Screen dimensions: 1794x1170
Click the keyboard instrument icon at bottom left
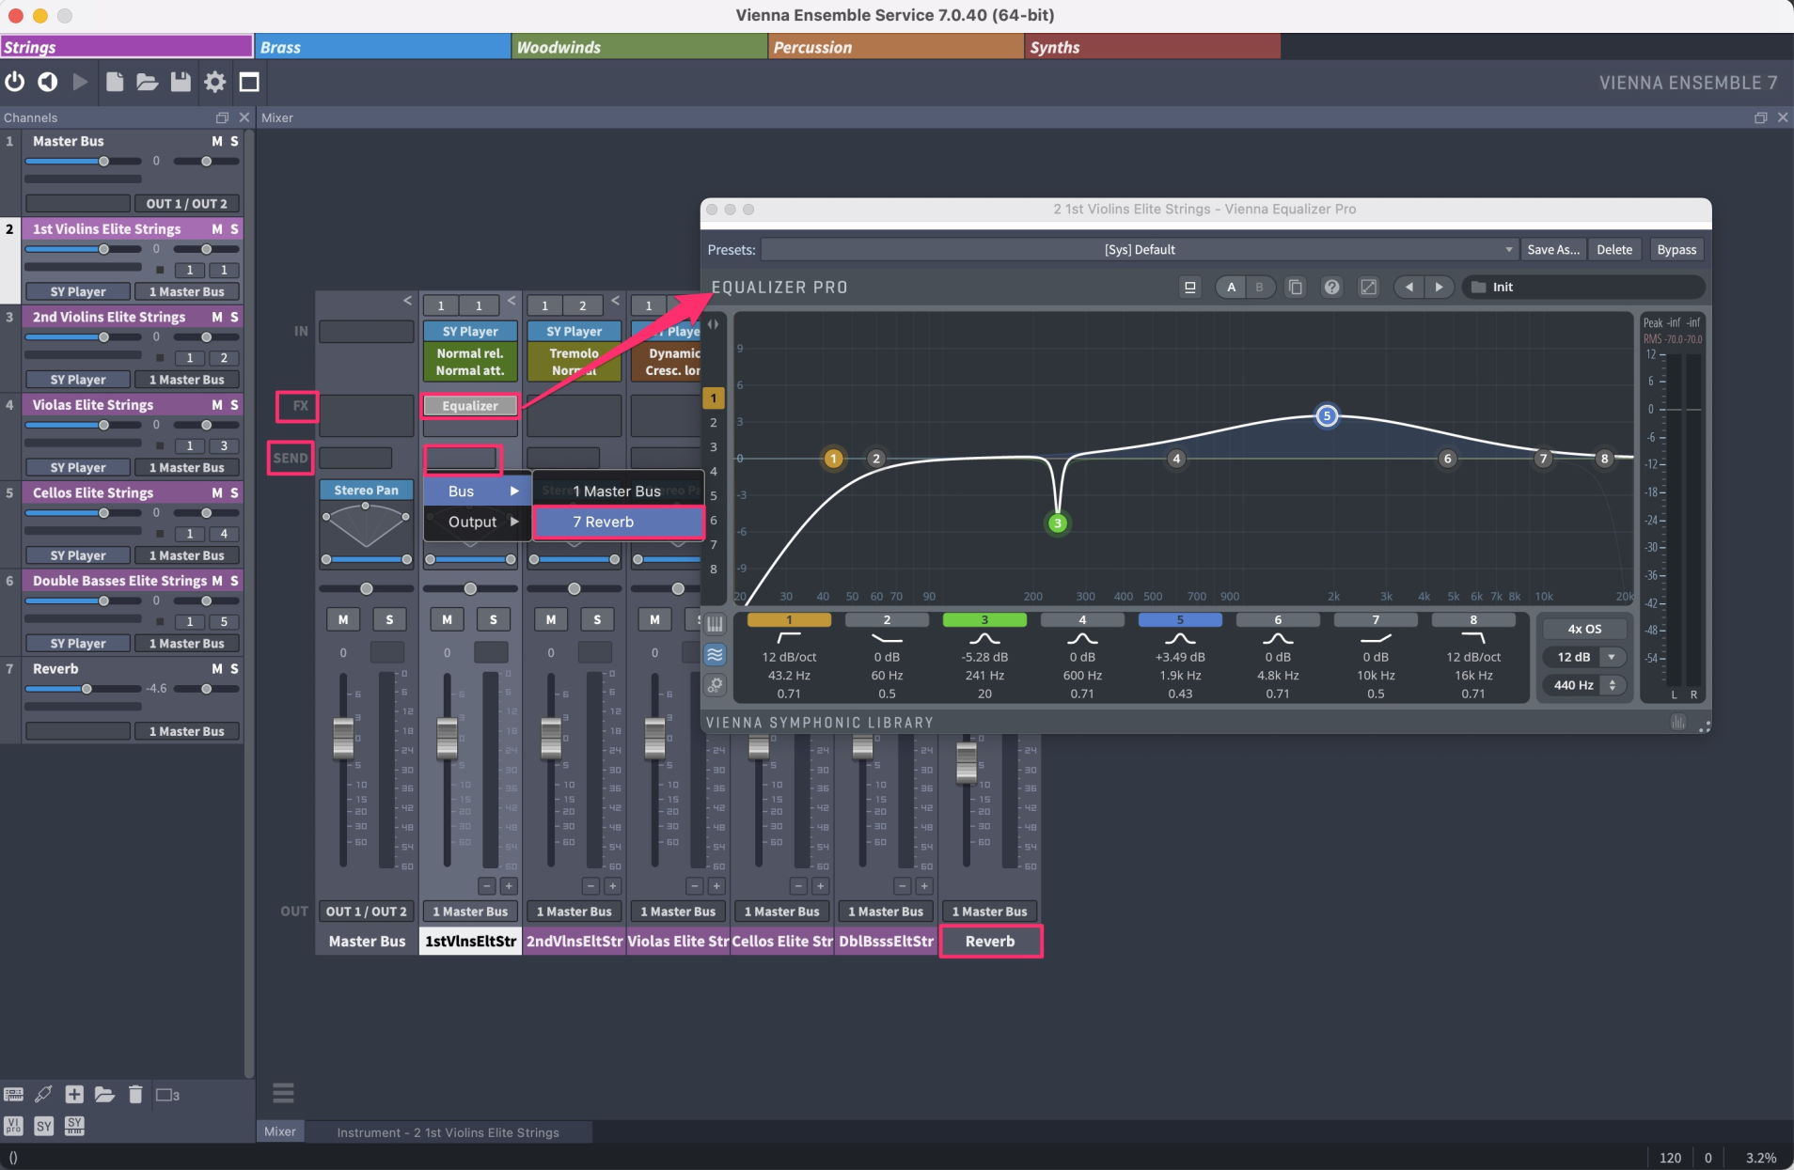pos(13,1094)
